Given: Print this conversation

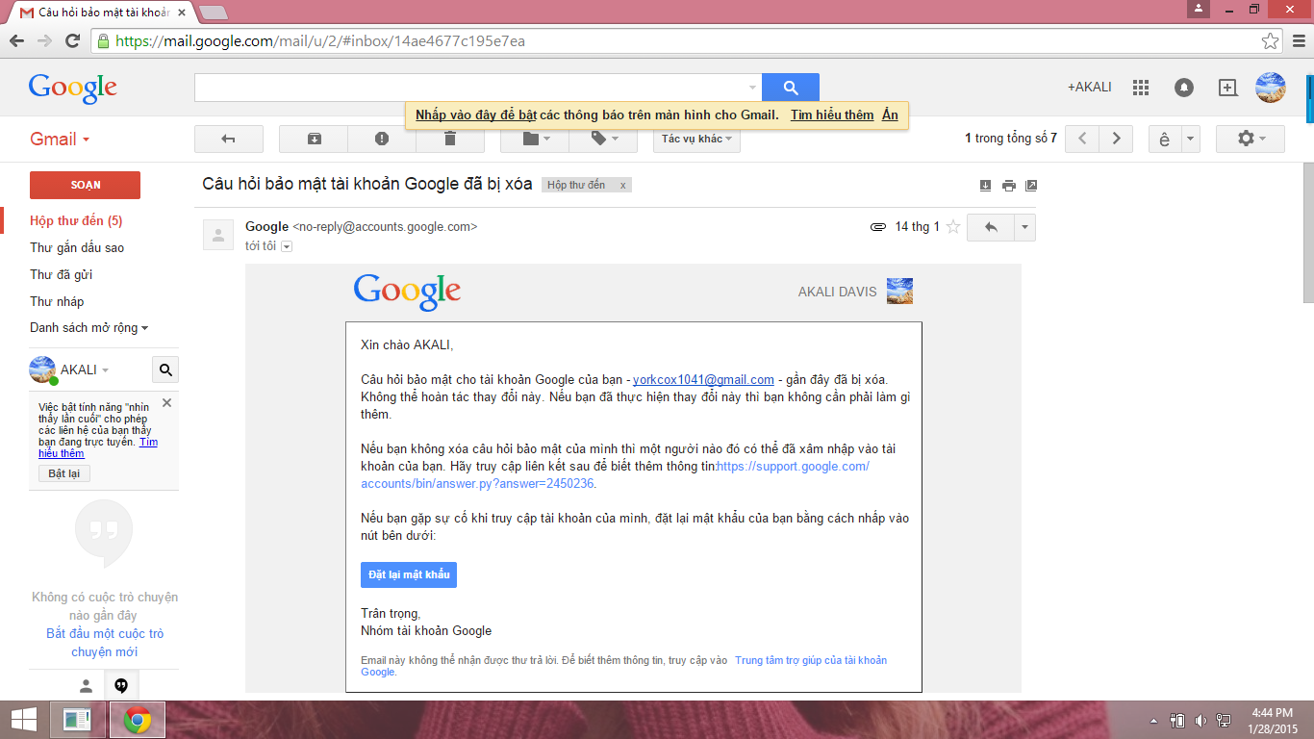Looking at the screenshot, I should [x=1008, y=186].
